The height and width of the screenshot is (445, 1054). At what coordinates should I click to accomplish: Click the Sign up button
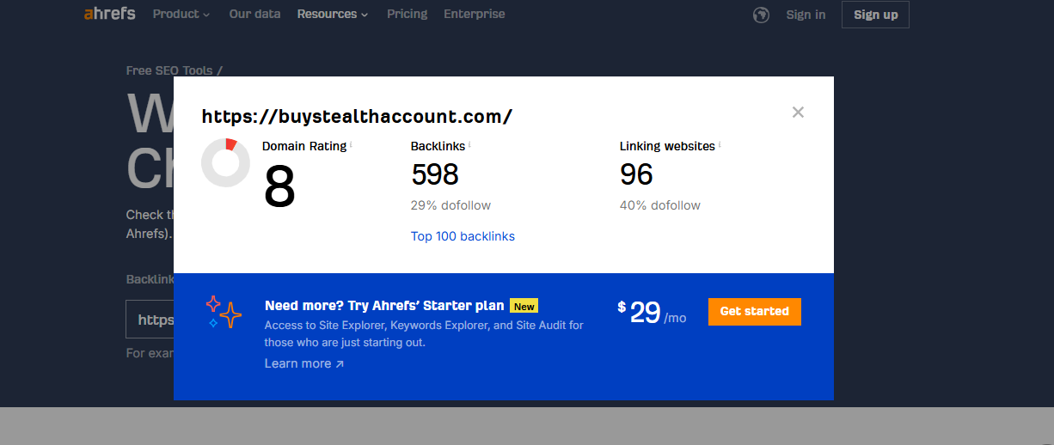pyautogui.click(x=875, y=15)
